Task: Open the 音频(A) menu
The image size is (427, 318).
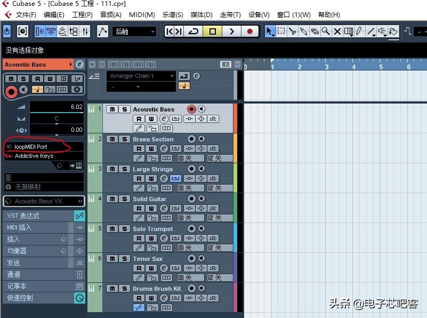Action: click(x=110, y=15)
